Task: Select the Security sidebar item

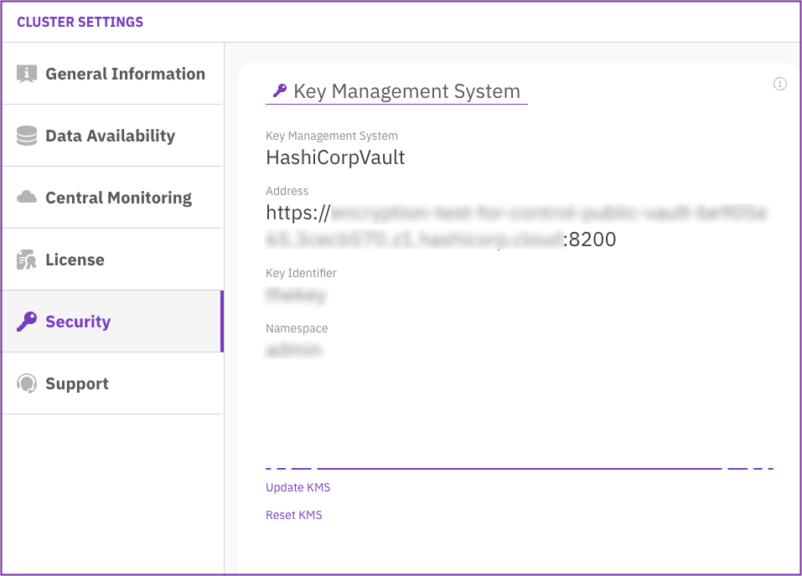Action: coord(77,321)
